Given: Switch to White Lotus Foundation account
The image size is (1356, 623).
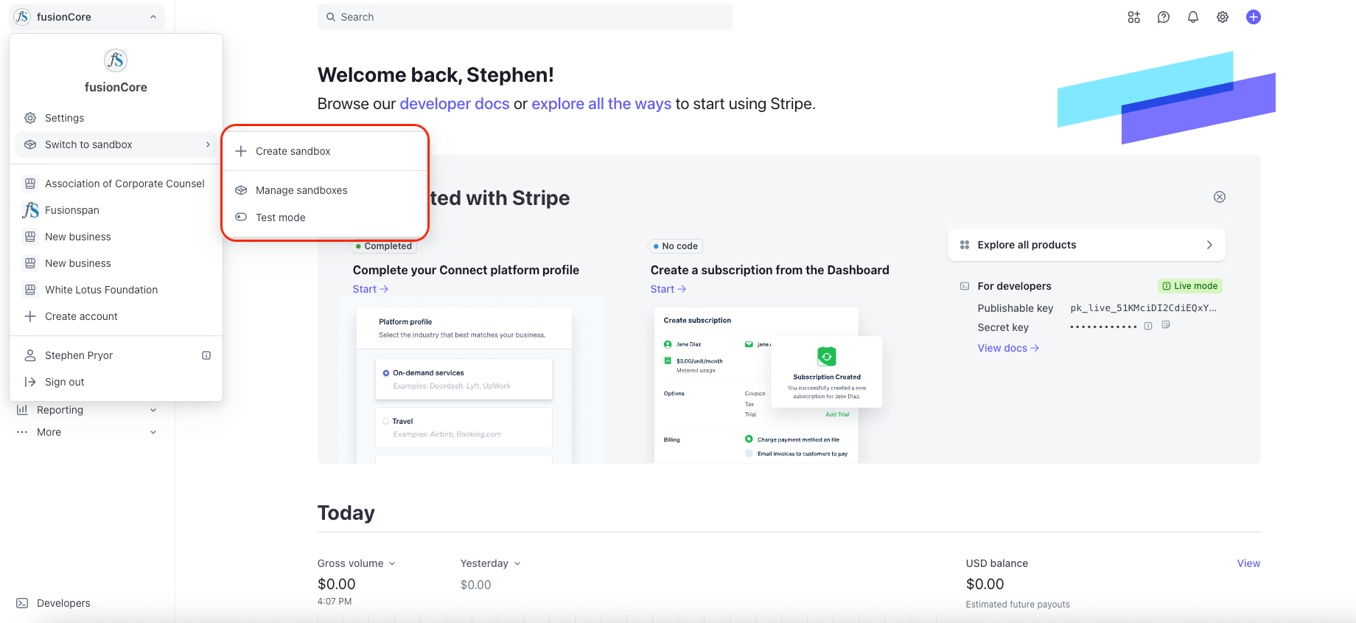Looking at the screenshot, I should (x=116, y=290).
